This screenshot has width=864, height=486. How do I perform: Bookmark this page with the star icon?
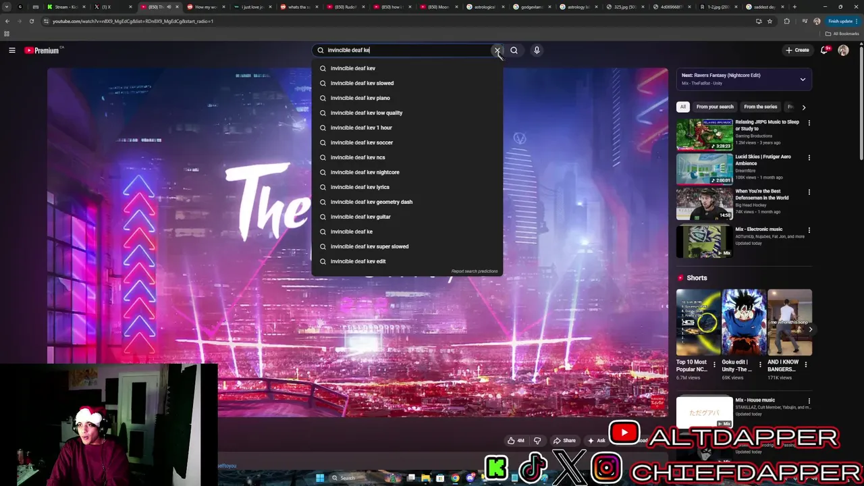(769, 21)
